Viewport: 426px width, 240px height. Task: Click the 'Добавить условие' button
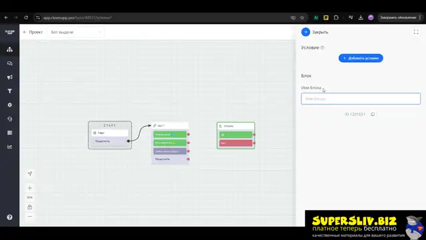pyautogui.click(x=361, y=58)
